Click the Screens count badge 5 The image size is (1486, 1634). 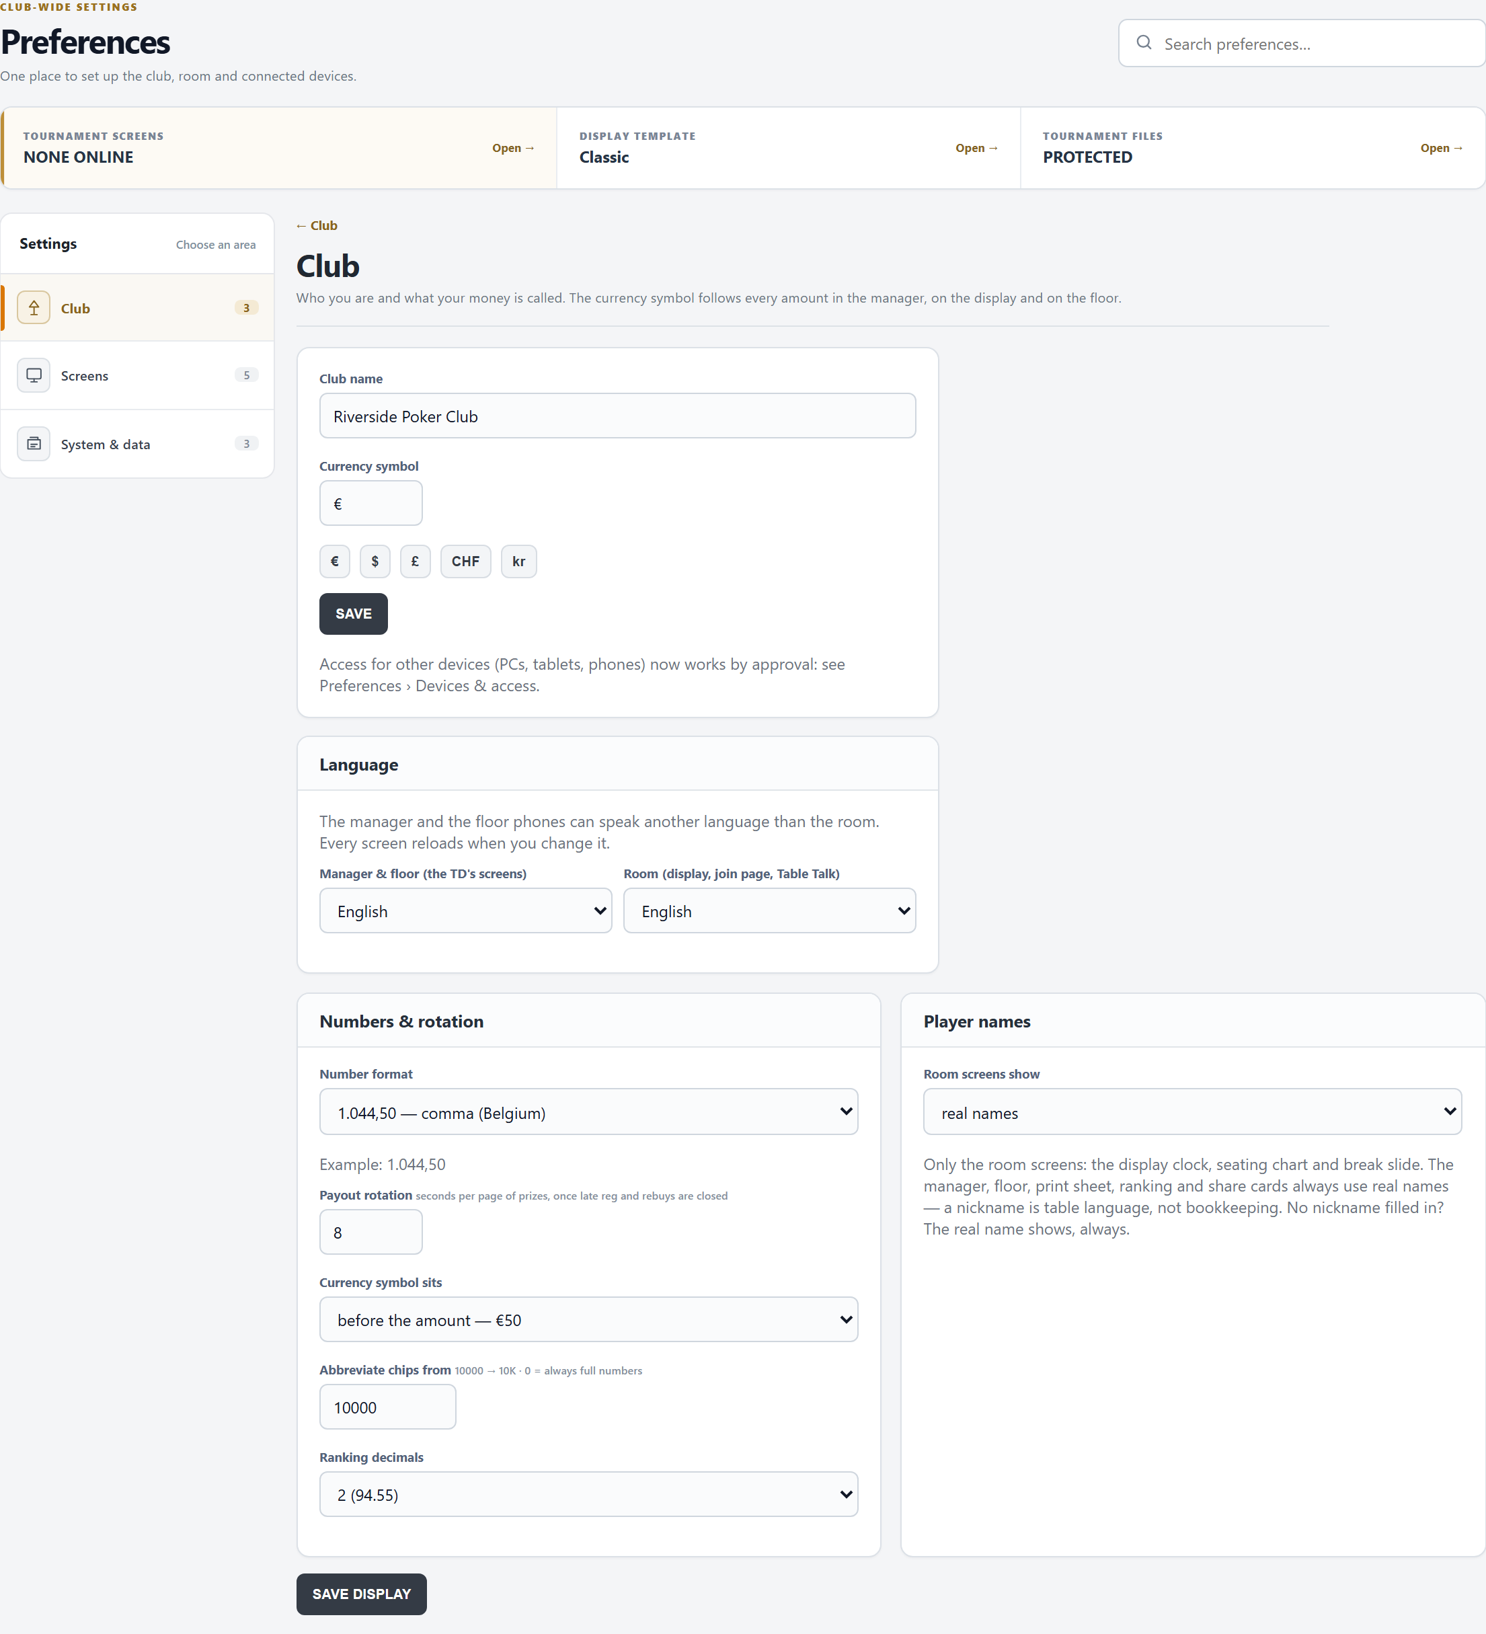point(247,375)
